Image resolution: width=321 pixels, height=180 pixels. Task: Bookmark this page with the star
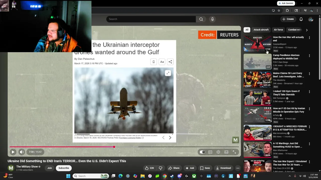pyautogui.click(x=279, y=10)
